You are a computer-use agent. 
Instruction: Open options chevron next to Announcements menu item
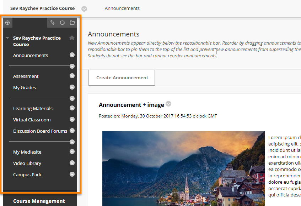(x=72, y=55)
